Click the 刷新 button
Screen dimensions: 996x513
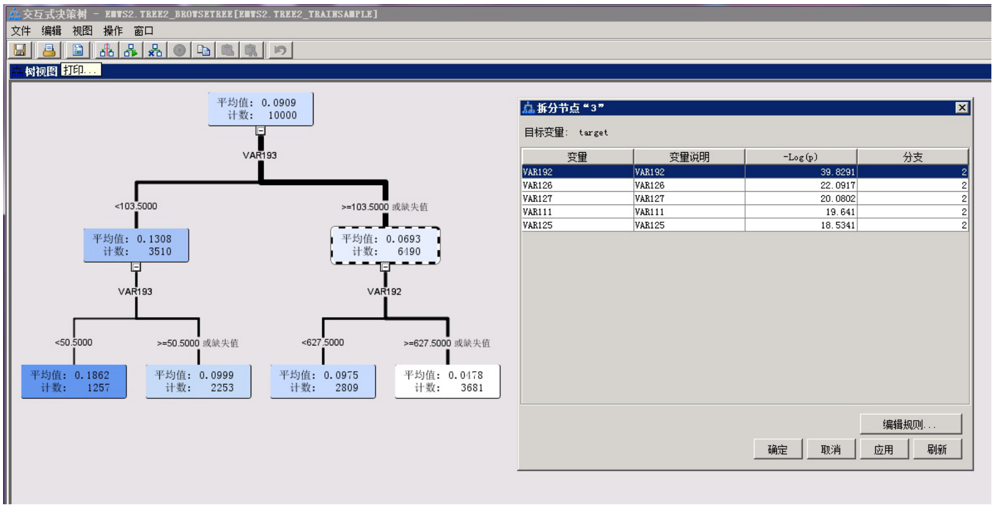937,449
